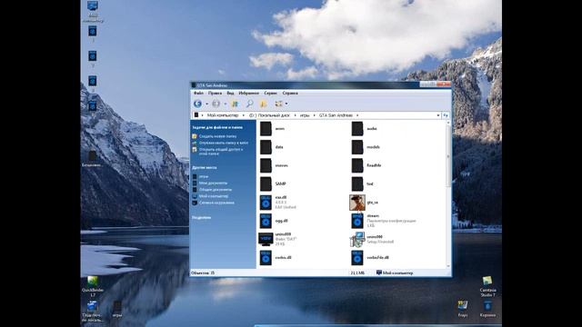Click the Views toolbar icon
This screenshot has height=327, width=582.
(278, 104)
